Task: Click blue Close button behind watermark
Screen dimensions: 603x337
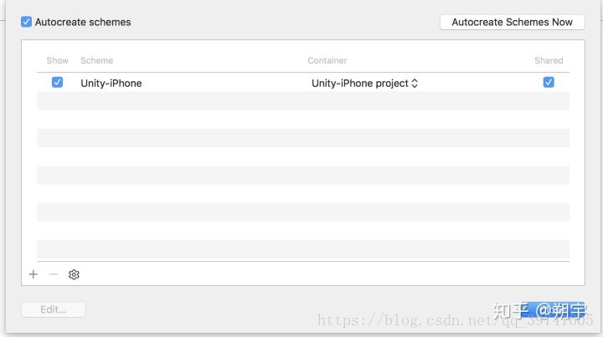Action: point(554,309)
